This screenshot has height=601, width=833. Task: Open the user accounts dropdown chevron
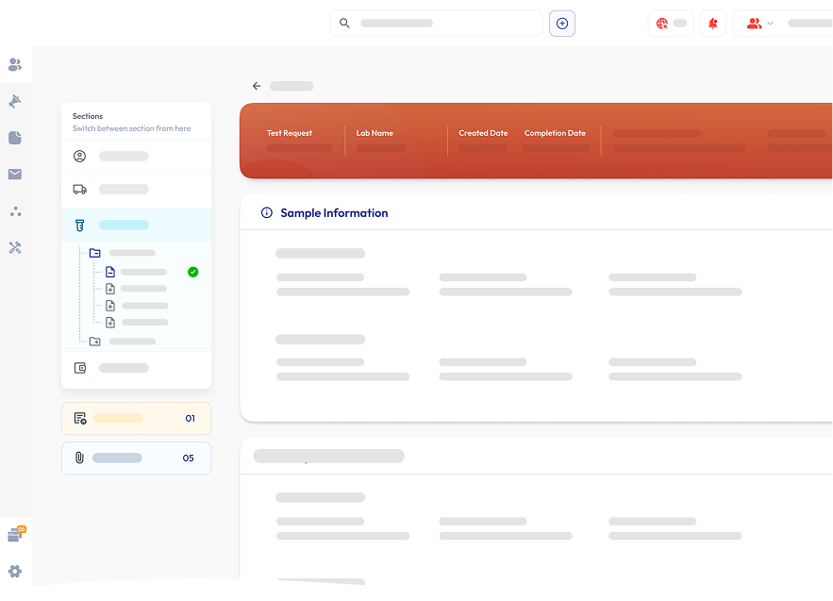click(x=771, y=24)
